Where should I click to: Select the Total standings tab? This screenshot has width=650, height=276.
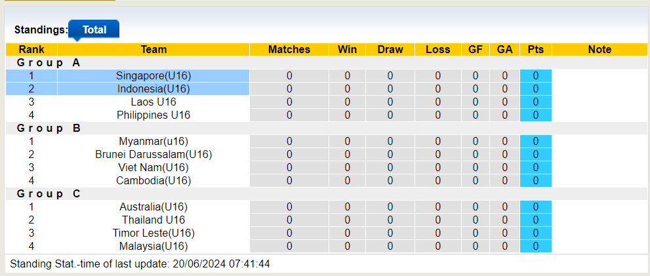click(94, 30)
